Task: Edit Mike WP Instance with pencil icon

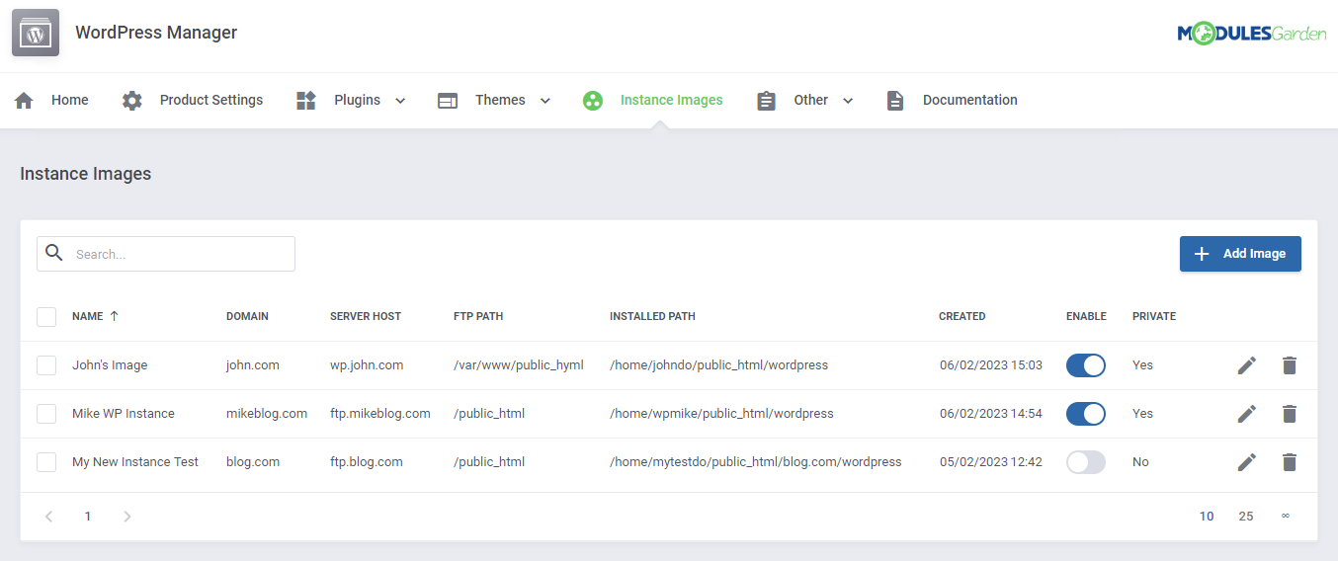Action: click(x=1247, y=414)
